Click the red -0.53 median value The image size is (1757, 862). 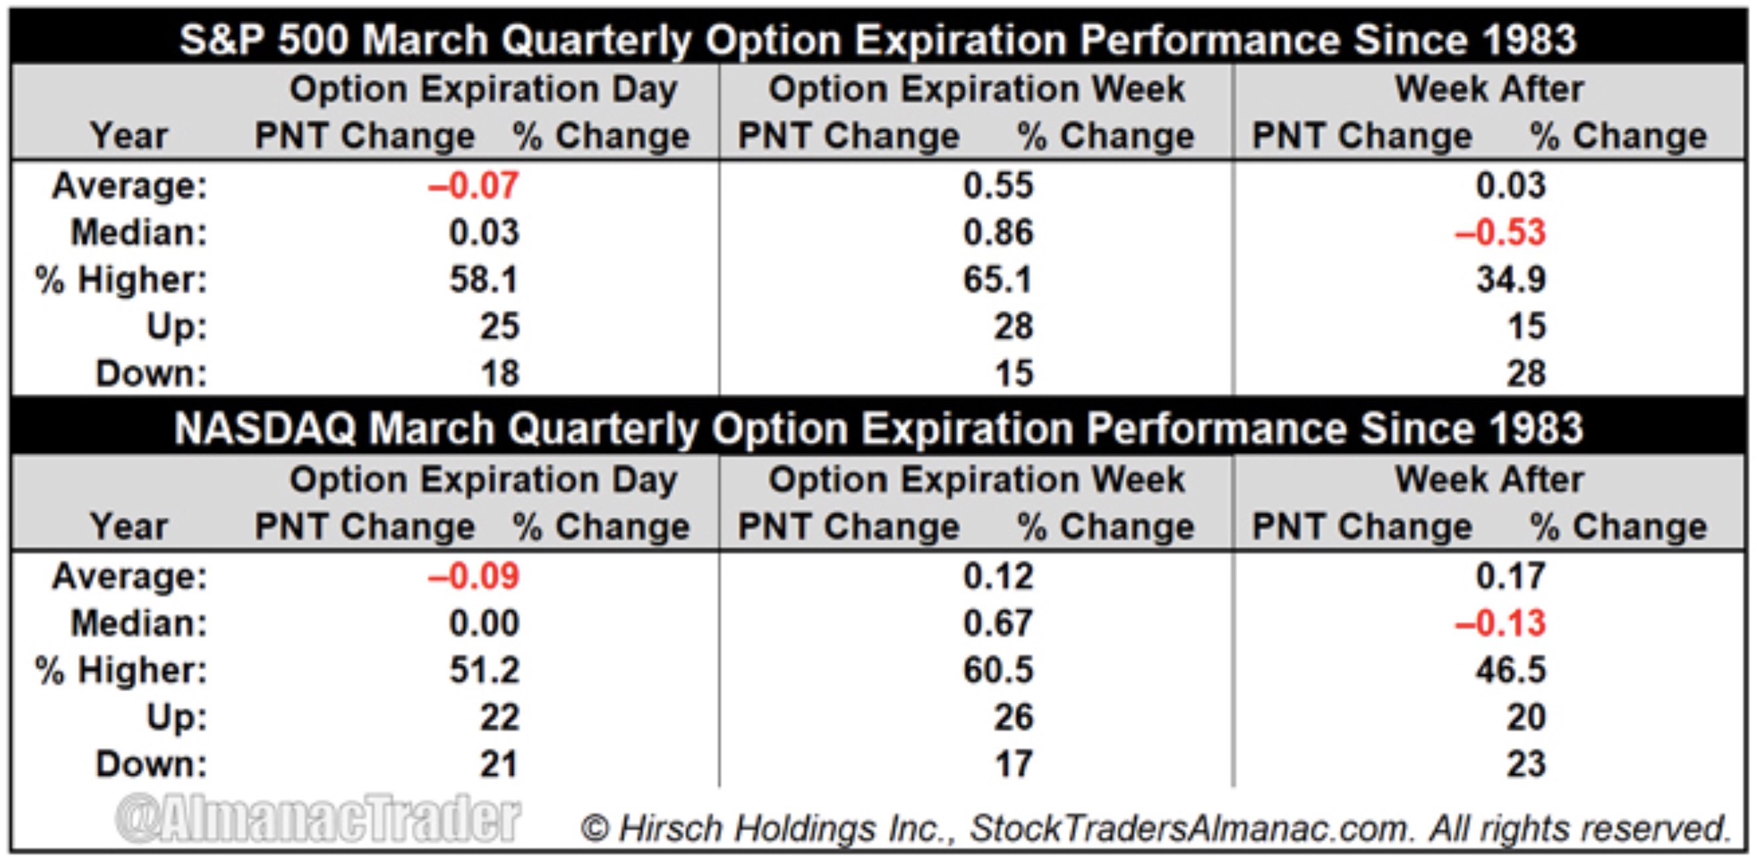[1500, 233]
